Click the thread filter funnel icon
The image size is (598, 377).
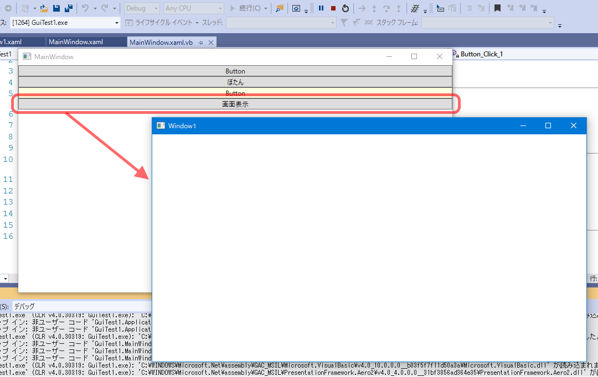[344, 23]
